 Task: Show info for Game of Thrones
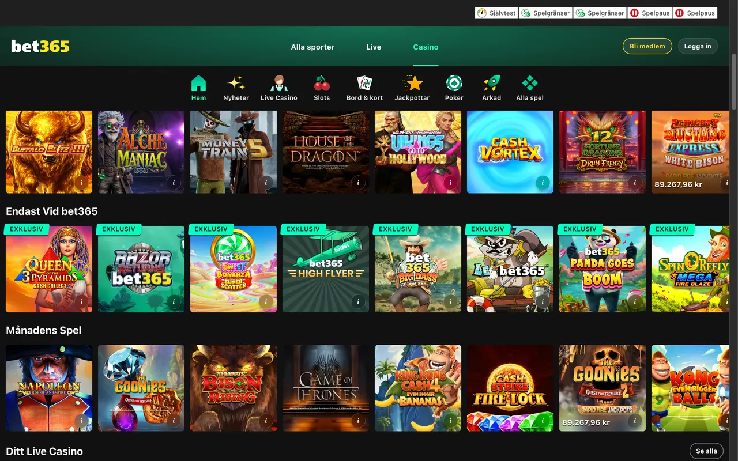pos(359,421)
